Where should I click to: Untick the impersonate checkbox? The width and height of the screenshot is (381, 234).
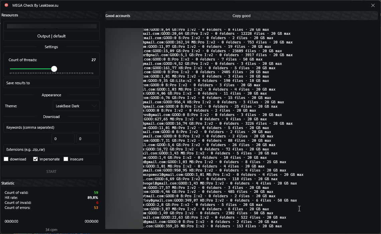35,159
